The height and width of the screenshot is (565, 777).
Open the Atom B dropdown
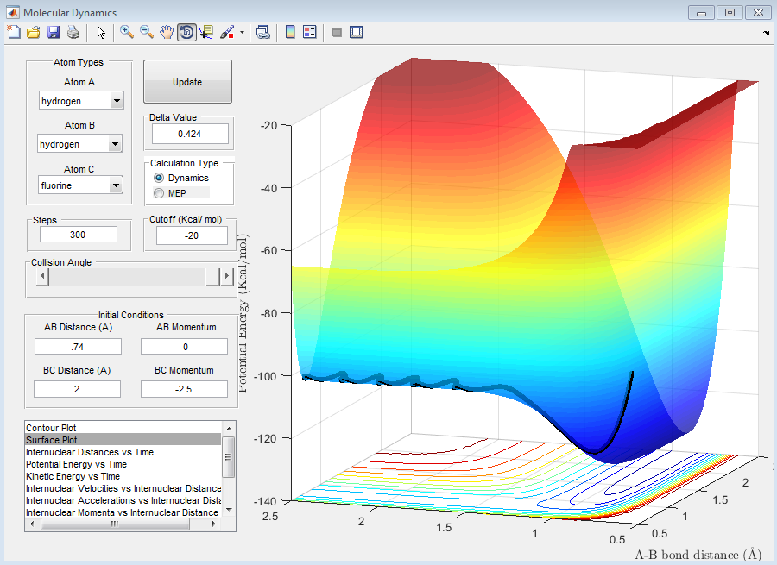tap(117, 144)
